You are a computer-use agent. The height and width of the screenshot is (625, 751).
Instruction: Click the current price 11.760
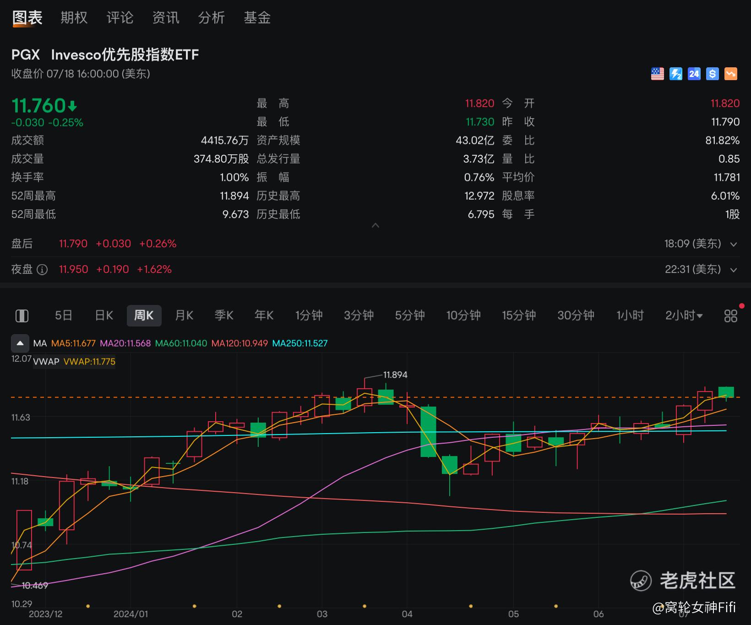(x=38, y=106)
